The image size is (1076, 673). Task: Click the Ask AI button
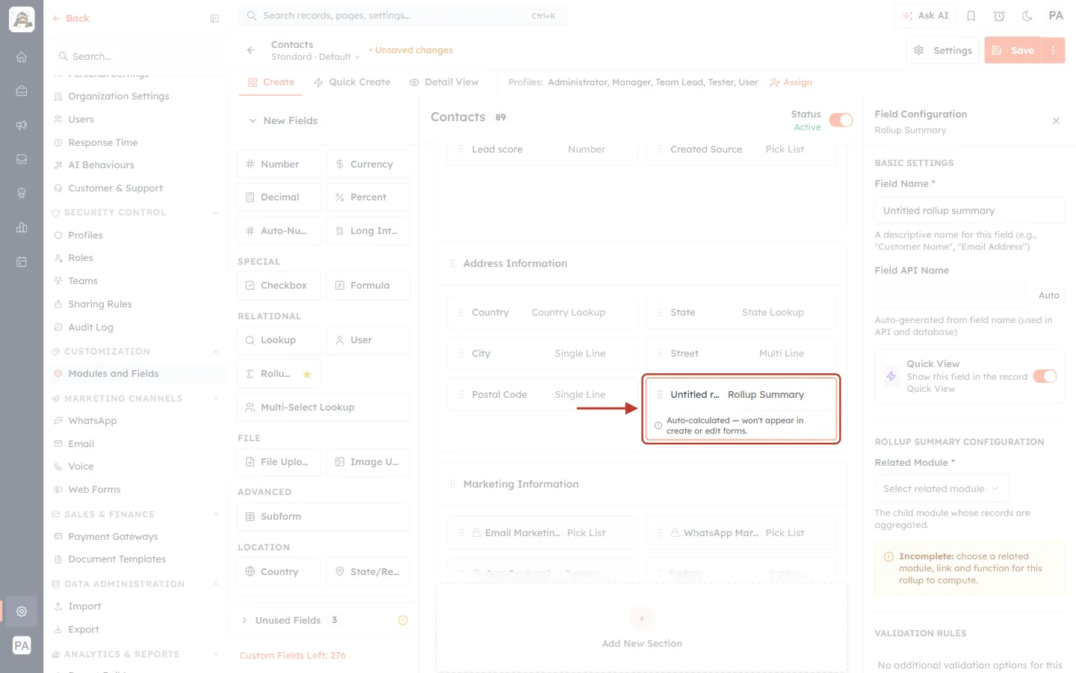(925, 16)
